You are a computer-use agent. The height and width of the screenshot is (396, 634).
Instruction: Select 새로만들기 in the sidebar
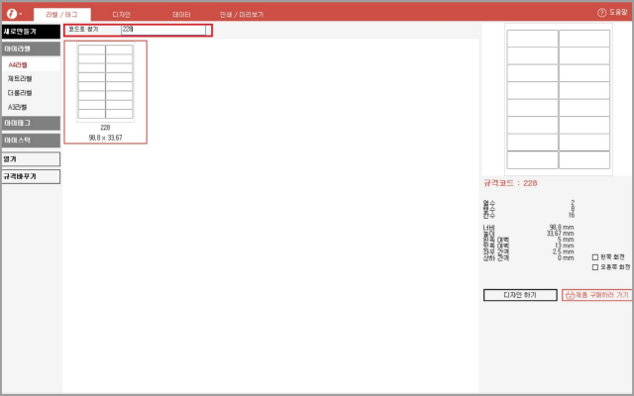pyautogui.click(x=31, y=32)
